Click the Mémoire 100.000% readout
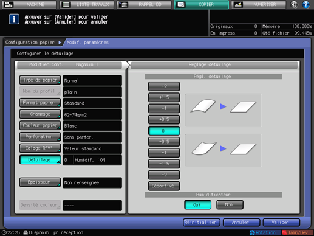 coord(287,26)
